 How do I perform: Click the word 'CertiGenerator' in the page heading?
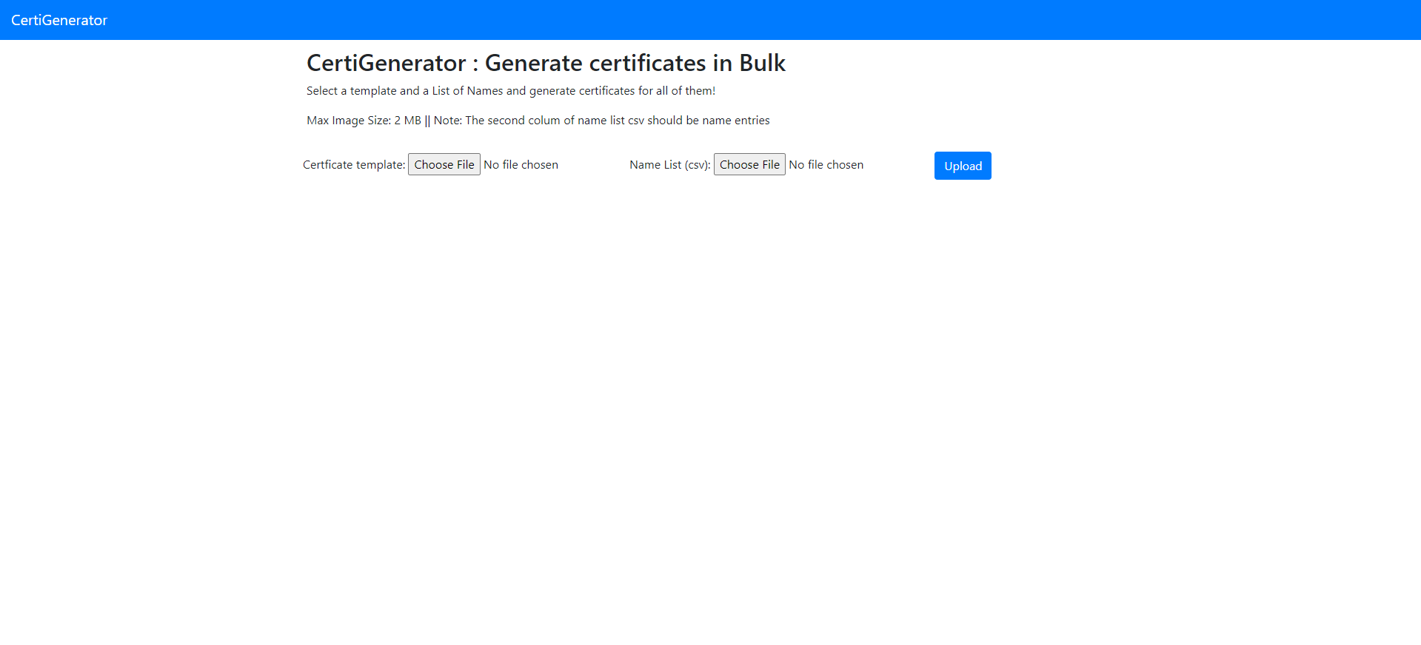pos(386,63)
